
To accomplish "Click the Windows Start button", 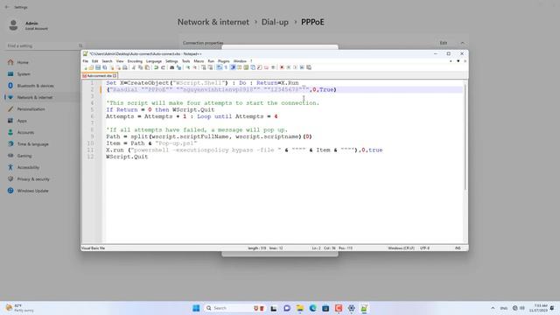I will (x=196, y=308).
